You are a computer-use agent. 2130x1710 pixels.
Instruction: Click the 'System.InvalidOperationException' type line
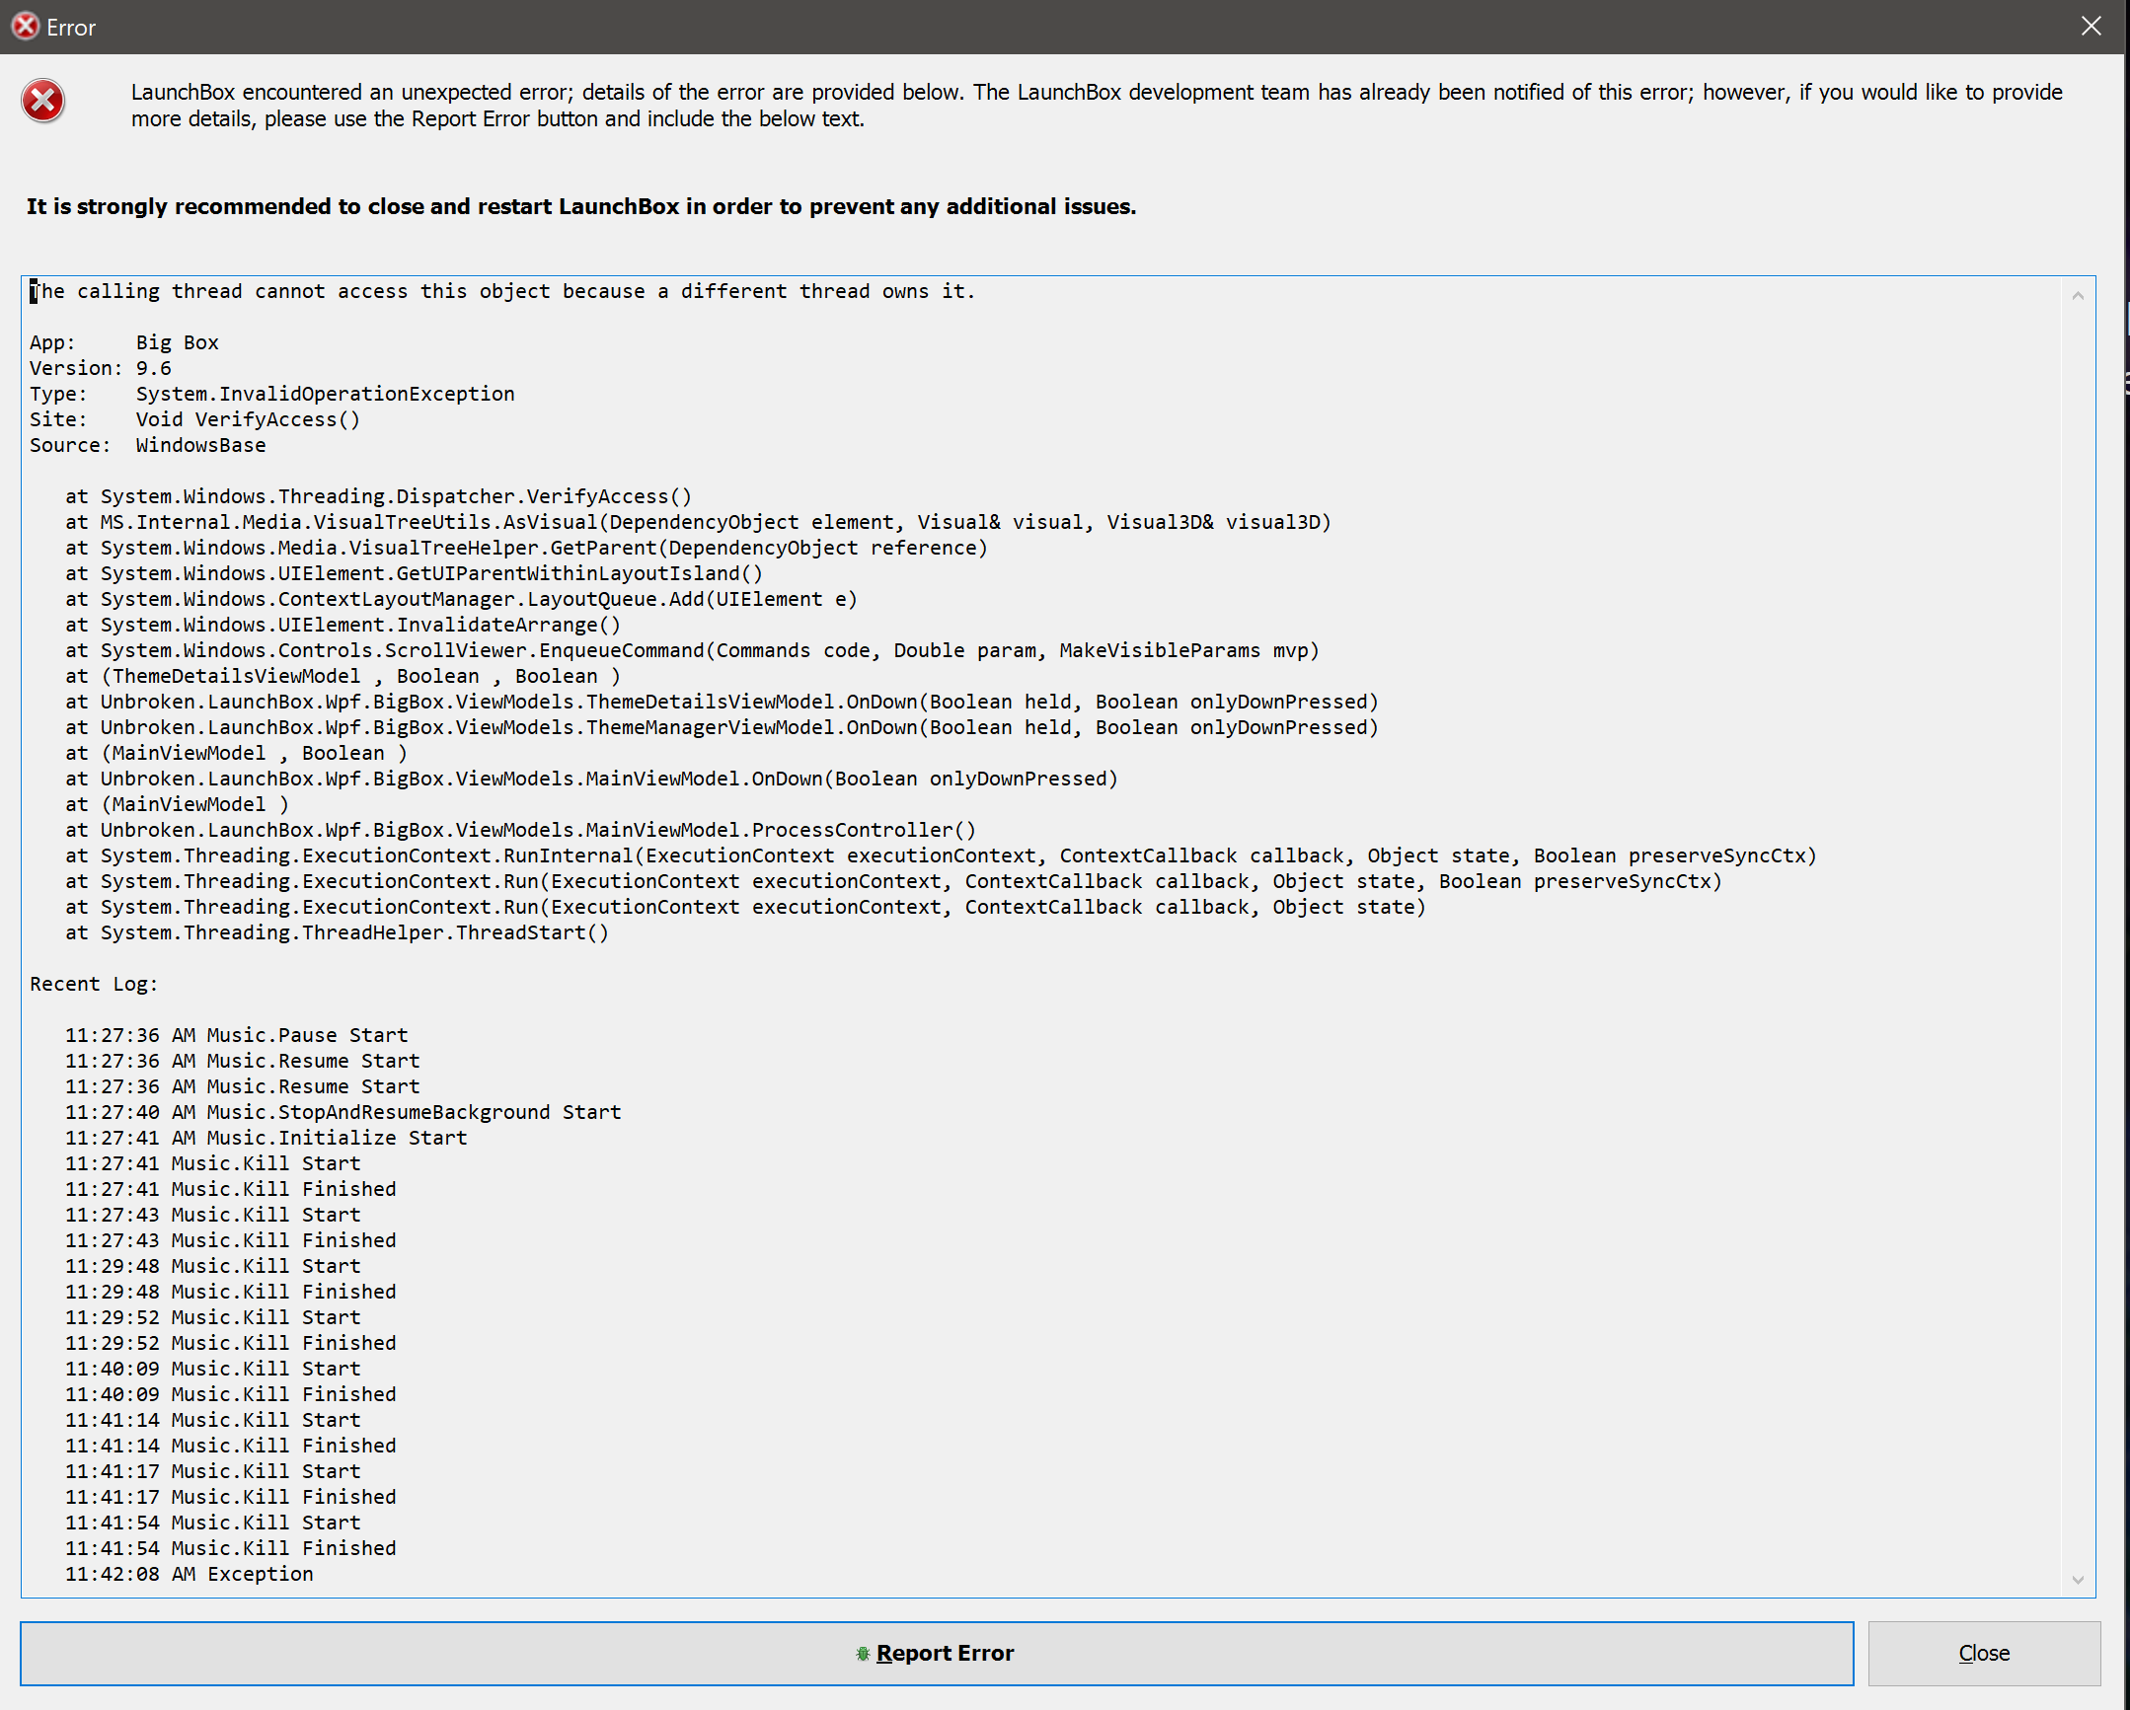[272, 394]
